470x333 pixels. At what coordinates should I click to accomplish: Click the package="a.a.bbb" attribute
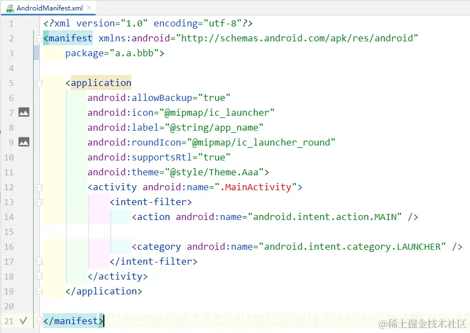coord(112,53)
